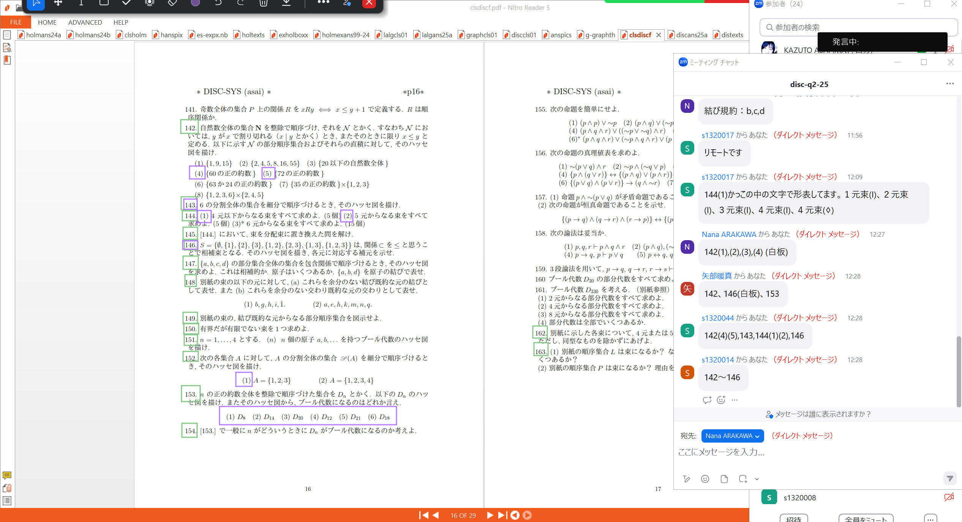
Task: Open the g-graphth document tab
Action: [596, 35]
